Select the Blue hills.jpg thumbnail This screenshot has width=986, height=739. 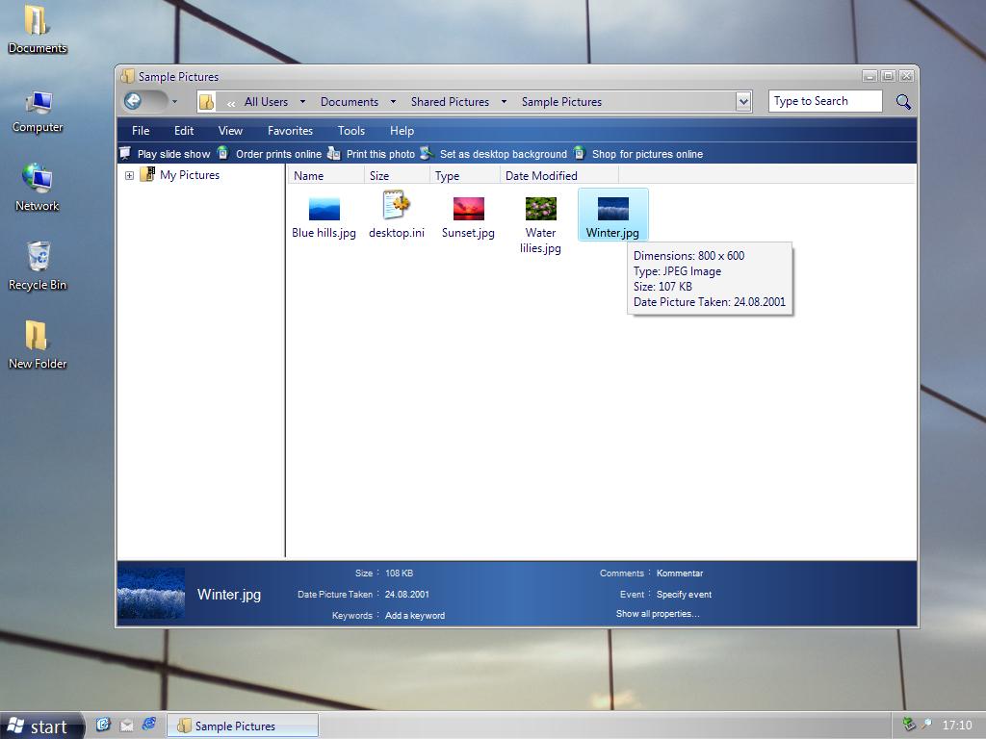(324, 209)
